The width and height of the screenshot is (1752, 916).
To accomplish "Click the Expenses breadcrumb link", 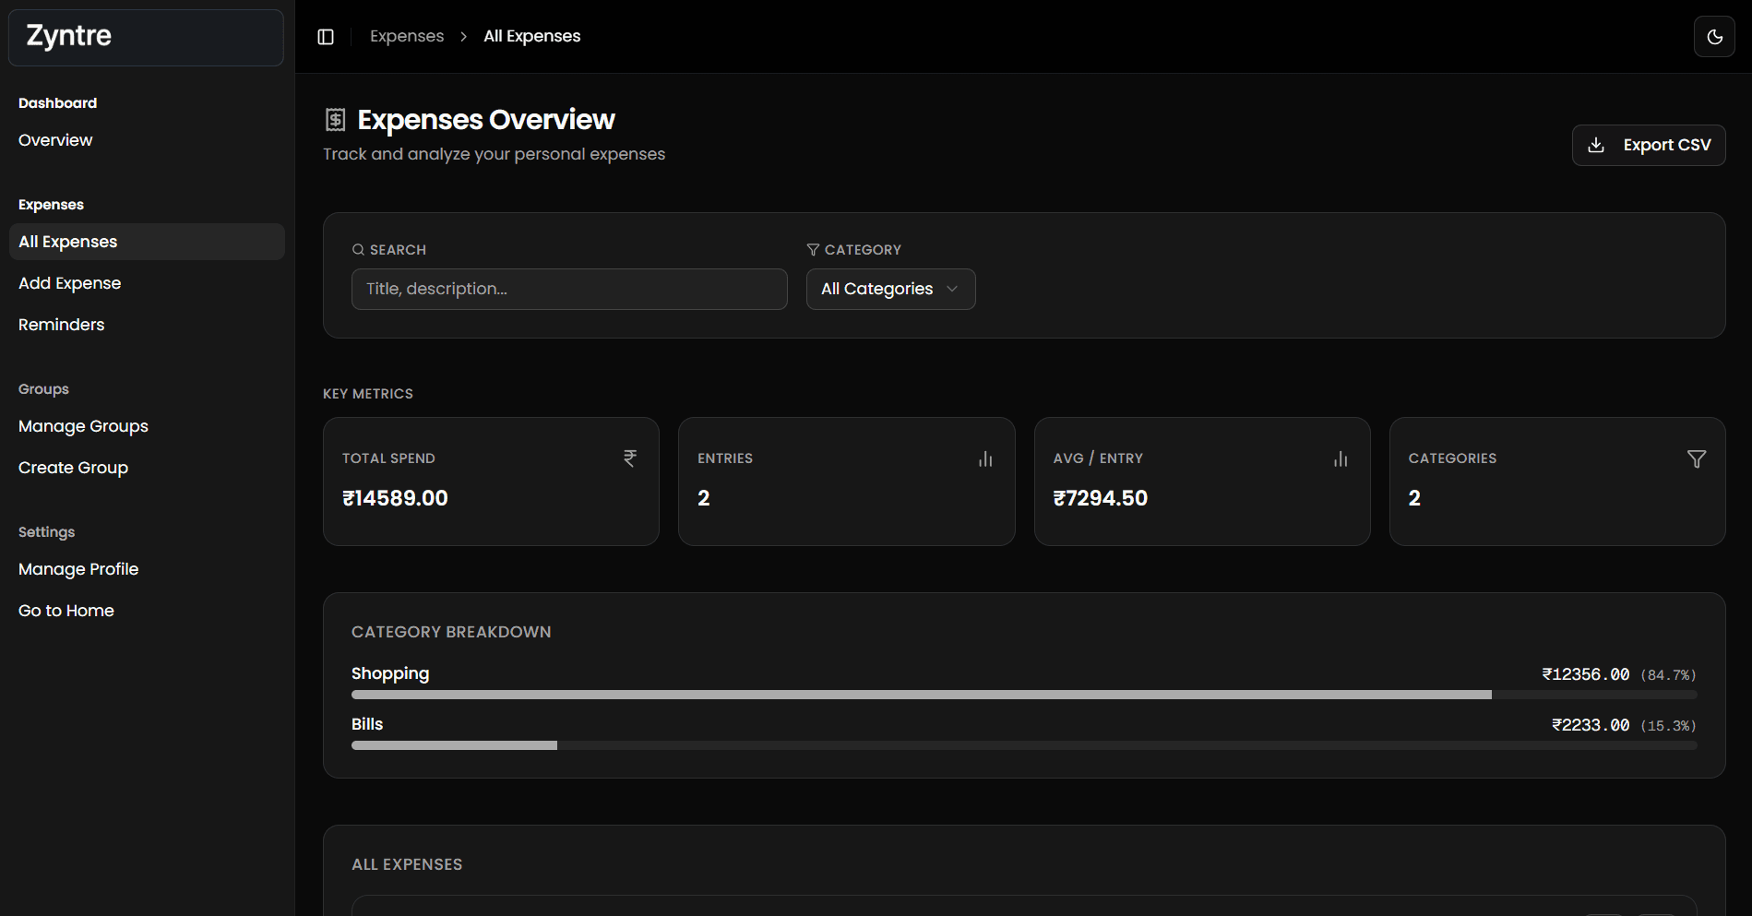I will pos(407,36).
